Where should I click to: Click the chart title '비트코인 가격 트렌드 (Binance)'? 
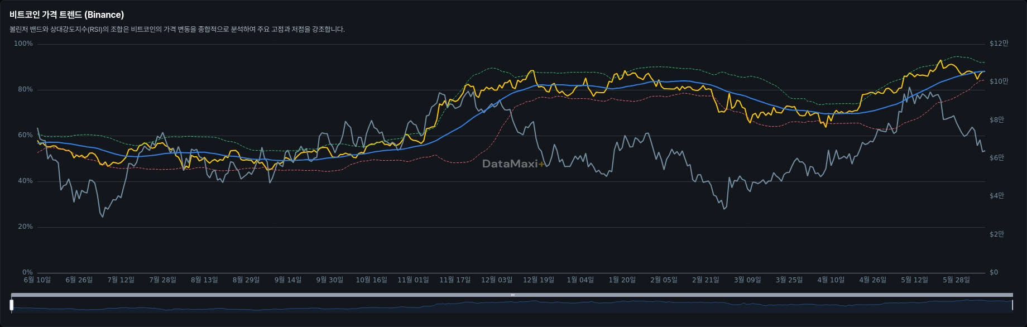click(x=67, y=15)
